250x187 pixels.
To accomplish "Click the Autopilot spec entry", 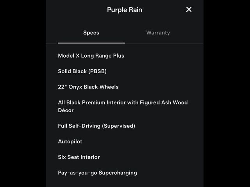I will click(x=70, y=141).
